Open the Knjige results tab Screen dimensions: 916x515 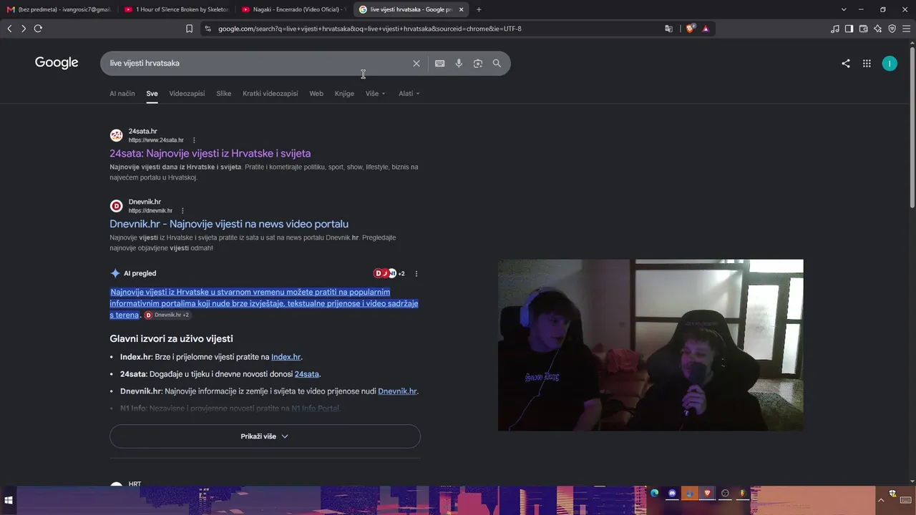click(x=344, y=94)
